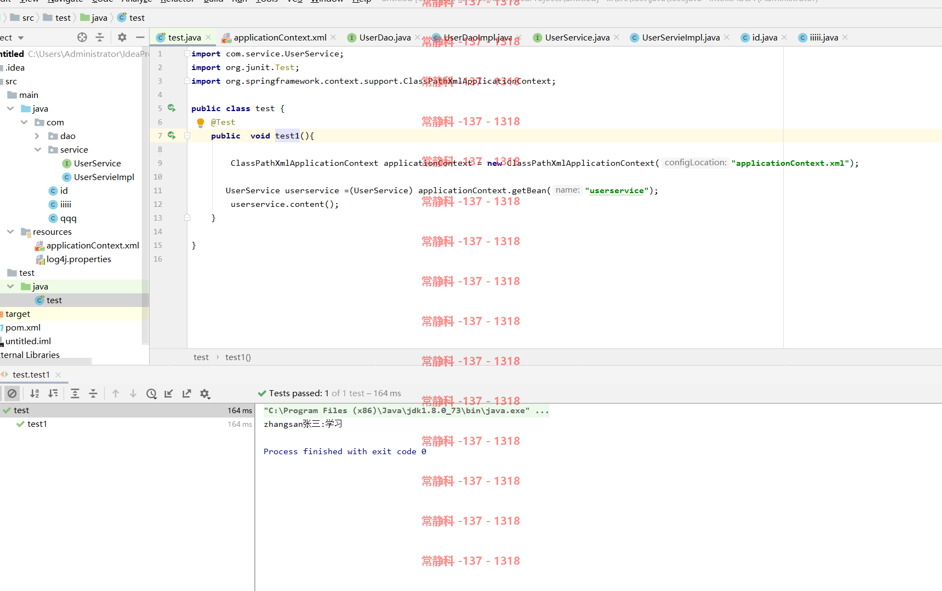Image resolution: width=942 pixels, height=591 pixels.
Task: Close the id.java editor tab
Action: pos(784,37)
